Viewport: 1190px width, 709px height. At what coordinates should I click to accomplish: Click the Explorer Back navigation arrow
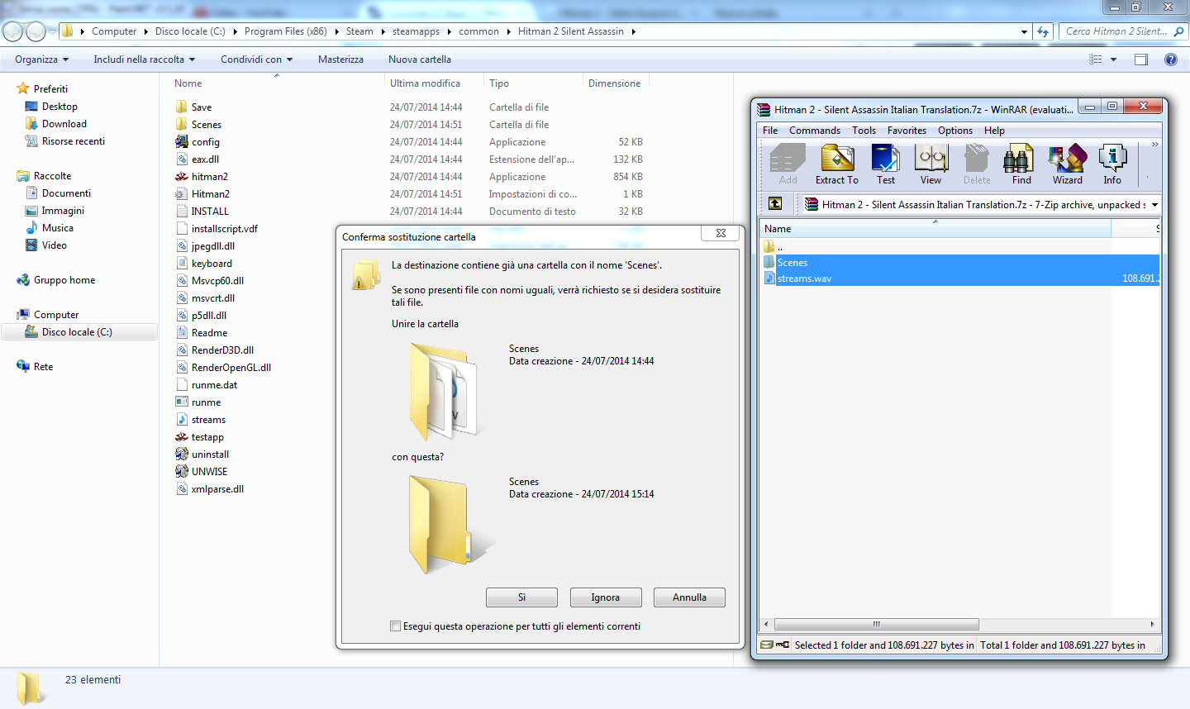point(12,31)
